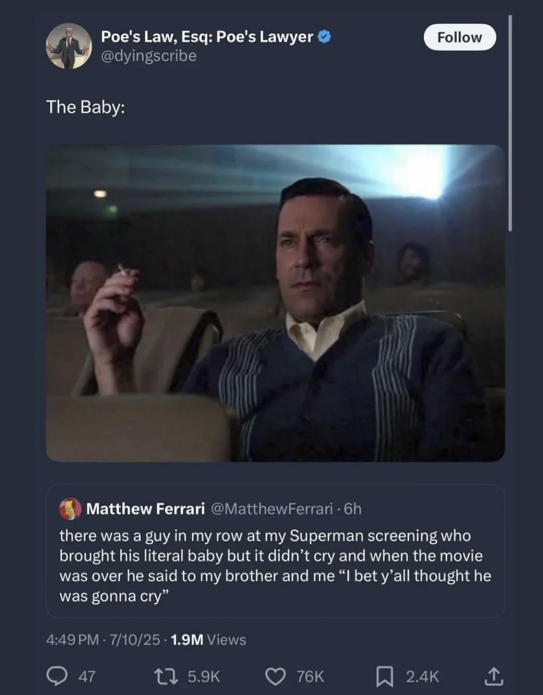Click the blue verified badge
Screen dimensions: 543x695
(325, 37)
